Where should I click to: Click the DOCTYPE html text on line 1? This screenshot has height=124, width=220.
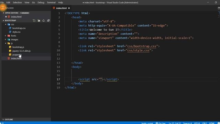[x=77, y=13]
